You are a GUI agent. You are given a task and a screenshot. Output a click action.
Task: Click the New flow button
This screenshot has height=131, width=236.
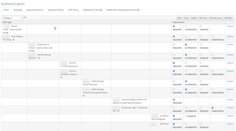[180, 18]
